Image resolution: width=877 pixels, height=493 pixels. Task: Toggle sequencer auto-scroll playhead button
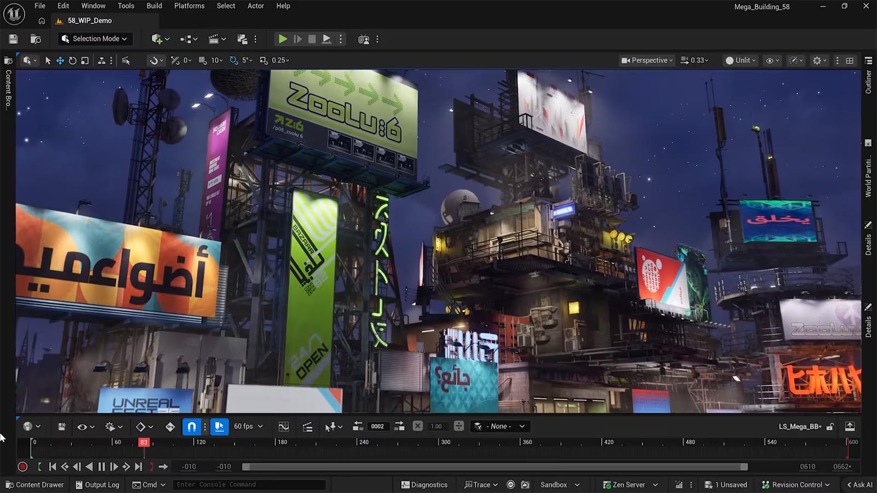[x=219, y=427]
